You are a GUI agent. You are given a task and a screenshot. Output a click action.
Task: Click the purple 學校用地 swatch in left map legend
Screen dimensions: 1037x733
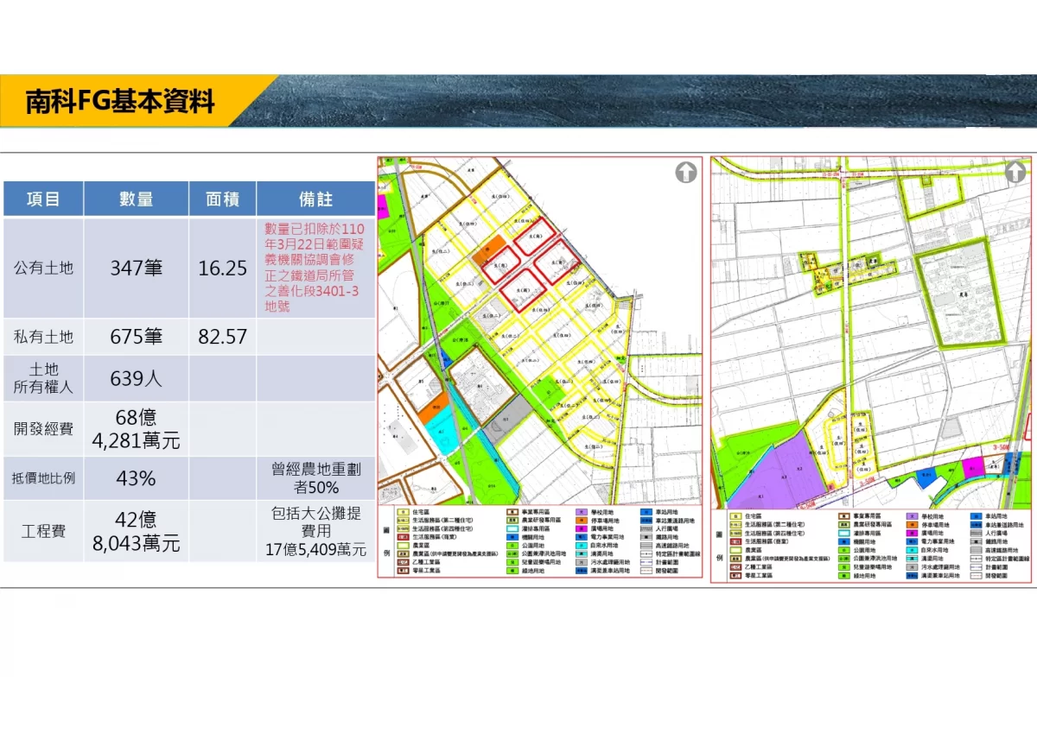(582, 512)
